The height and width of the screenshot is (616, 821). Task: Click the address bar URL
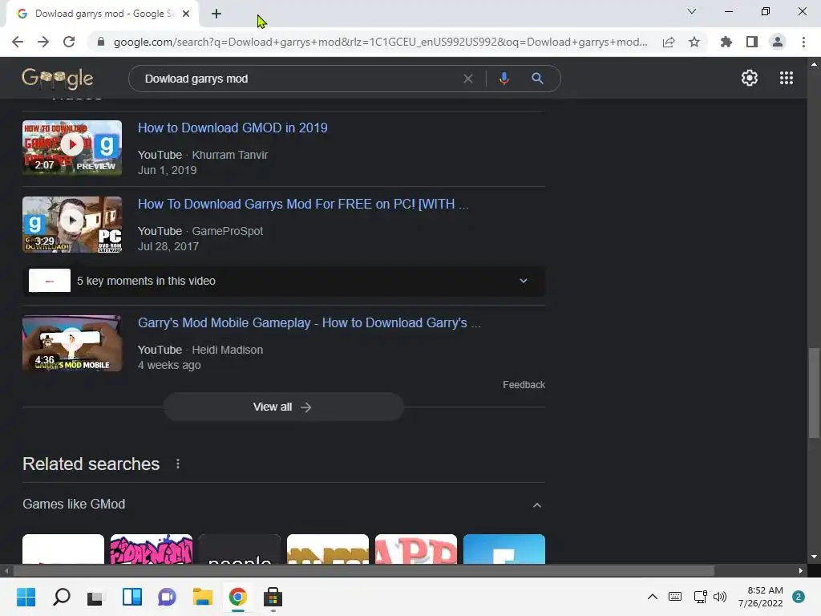[380, 42]
